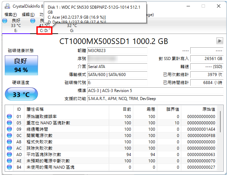Click the status orb for attribute B4

click(x=9, y=167)
